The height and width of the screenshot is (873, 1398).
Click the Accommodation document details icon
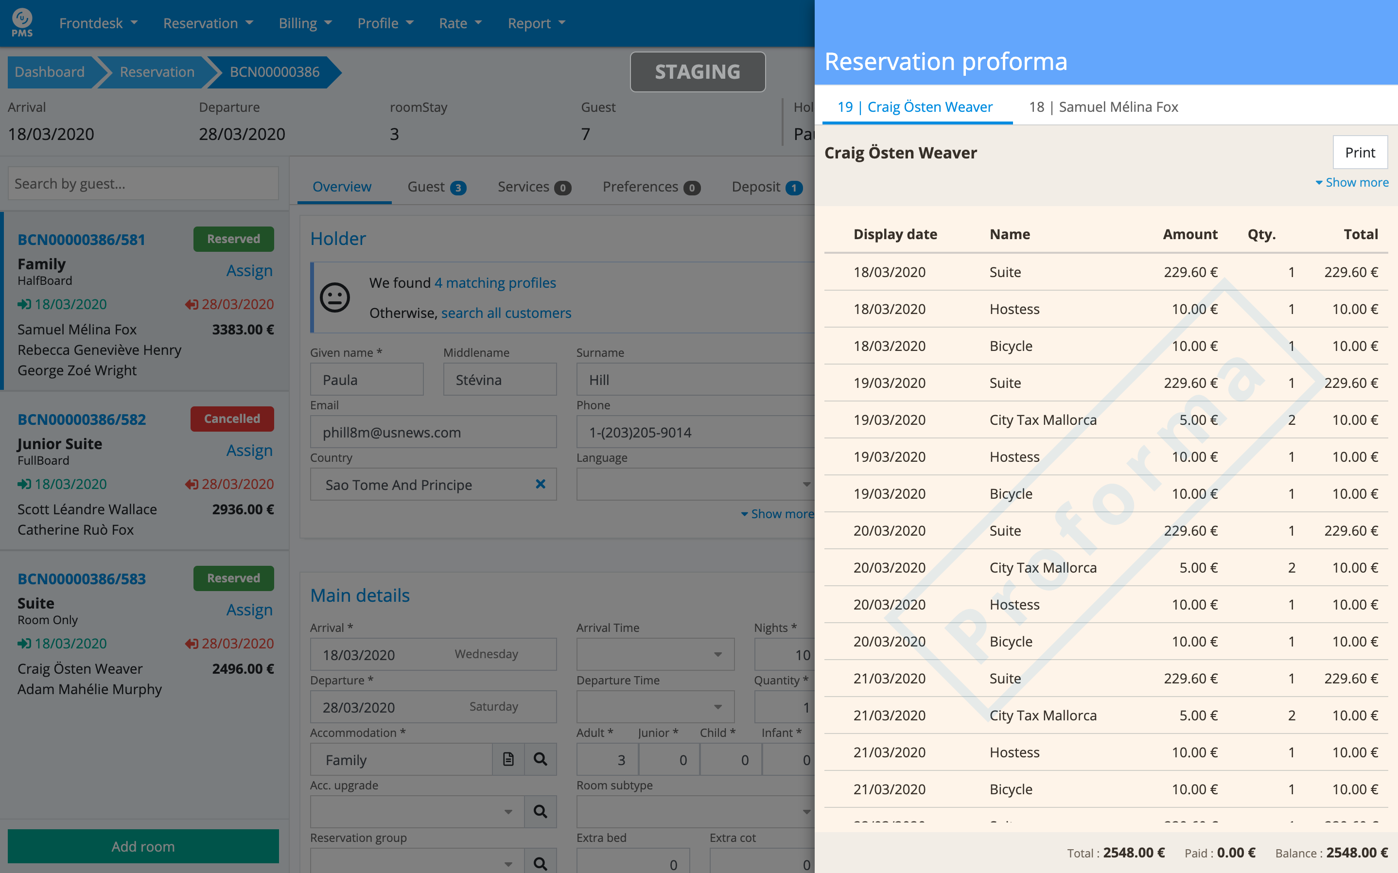508,759
